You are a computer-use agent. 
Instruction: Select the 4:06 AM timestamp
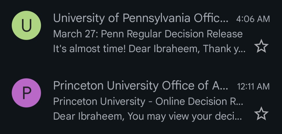pyautogui.click(x=253, y=19)
